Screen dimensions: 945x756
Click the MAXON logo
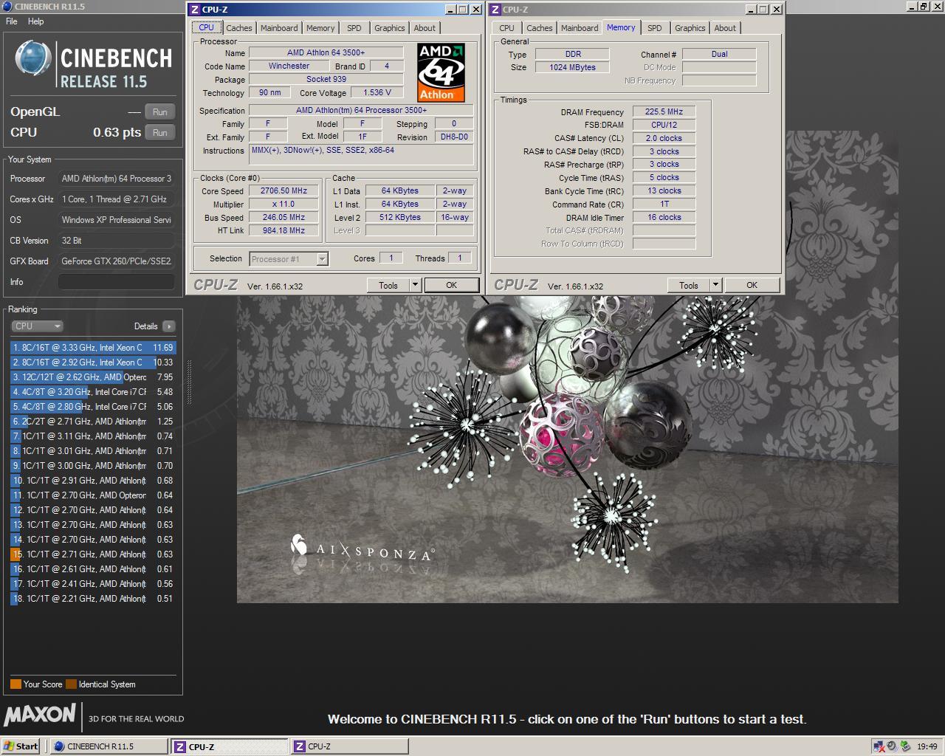tap(40, 715)
